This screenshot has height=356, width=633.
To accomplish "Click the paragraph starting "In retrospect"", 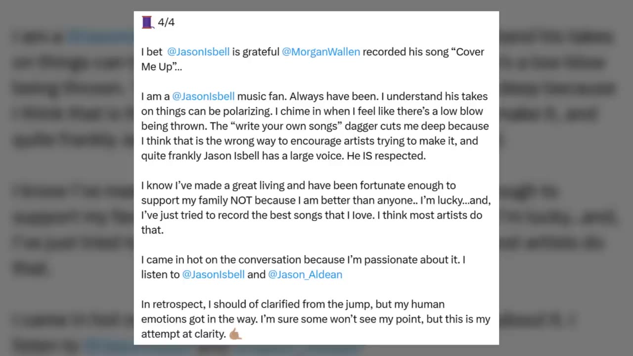I will (316, 319).
